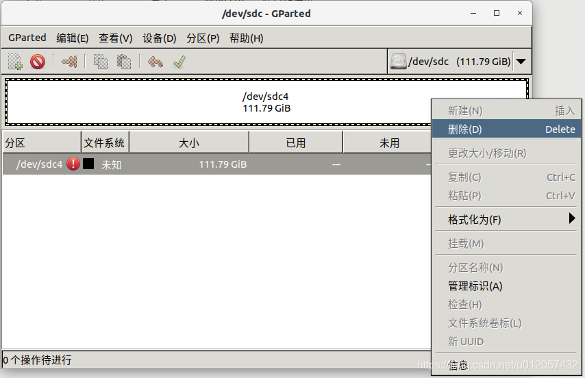The image size is (585, 378).
Task: Click the Paste partition toolbar icon
Action: coord(124,62)
